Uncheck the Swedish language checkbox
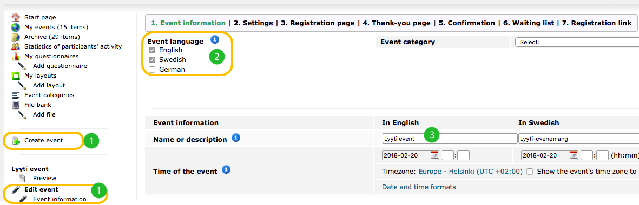Image resolution: width=639 pixels, height=205 pixels. (x=152, y=60)
